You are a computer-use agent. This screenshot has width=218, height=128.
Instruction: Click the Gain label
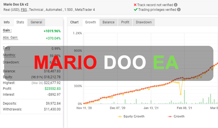point(7,30)
